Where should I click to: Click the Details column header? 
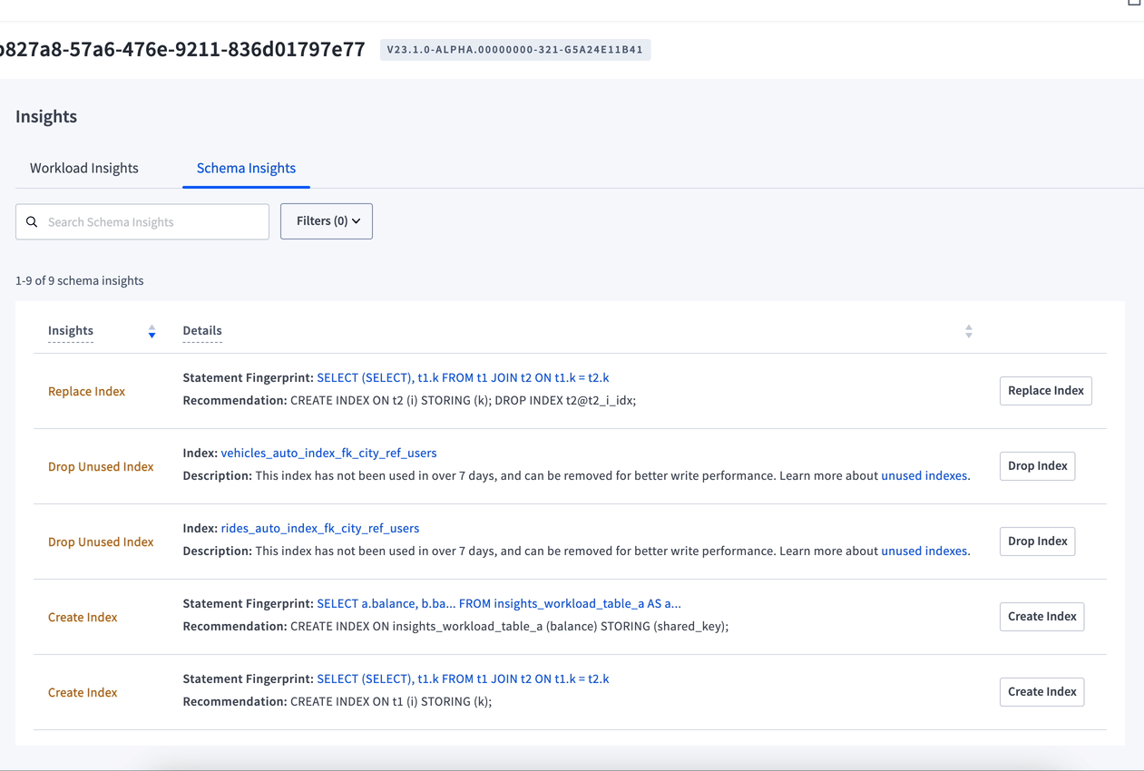click(x=202, y=330)
